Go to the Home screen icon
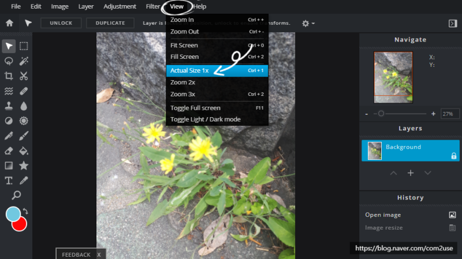The image size is (462, 259). tap(9, 23)
